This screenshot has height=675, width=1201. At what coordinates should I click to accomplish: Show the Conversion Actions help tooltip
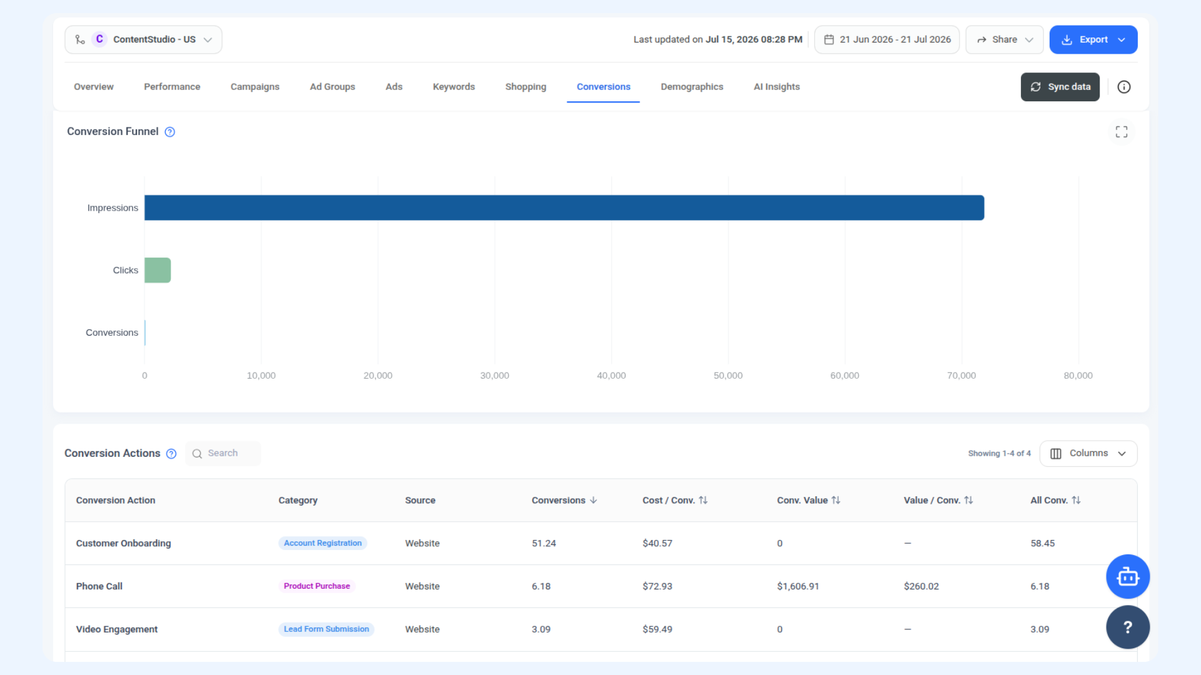[x=171, y=454]
